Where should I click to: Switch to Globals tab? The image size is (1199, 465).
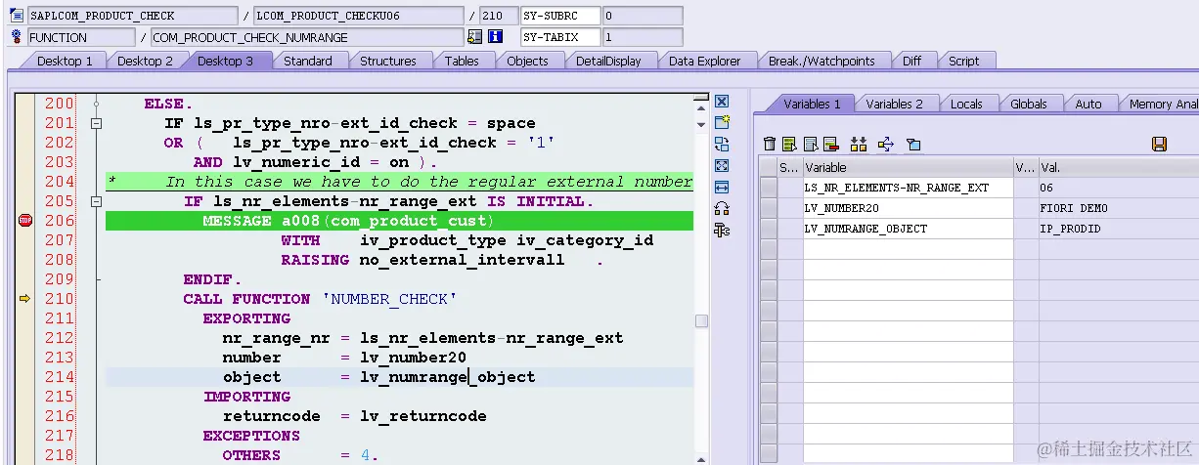click(x=1029, y=104)
